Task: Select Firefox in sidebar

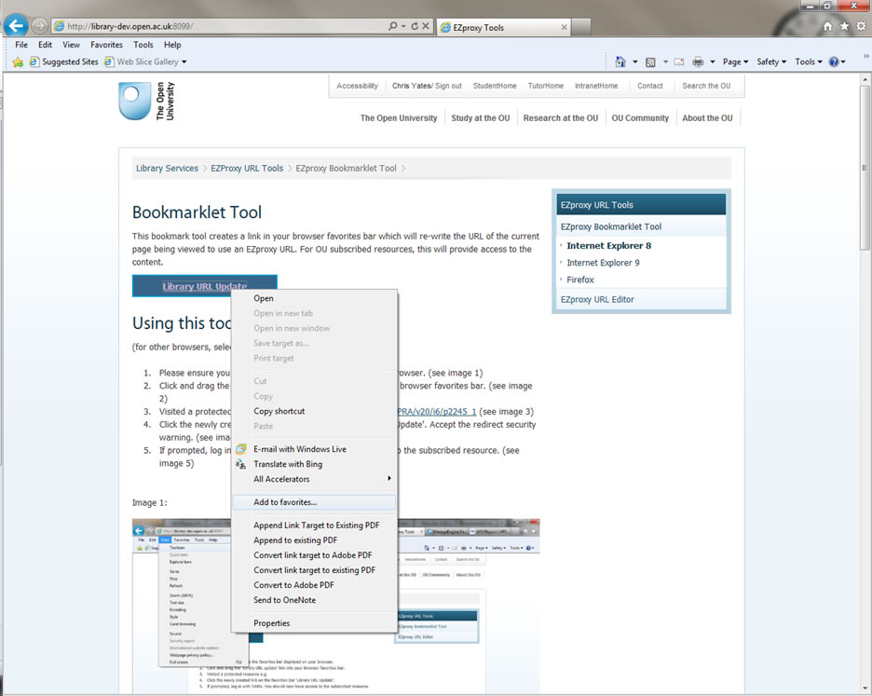Action: pyautogui.click(x=580, y=280)
